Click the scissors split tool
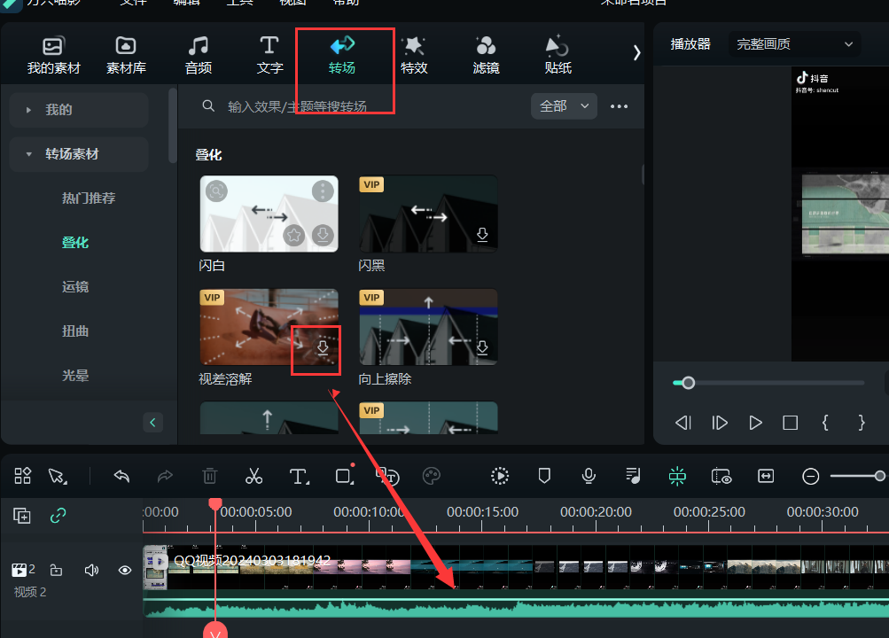This screenshot has height=638, width=889. [254, 476]
